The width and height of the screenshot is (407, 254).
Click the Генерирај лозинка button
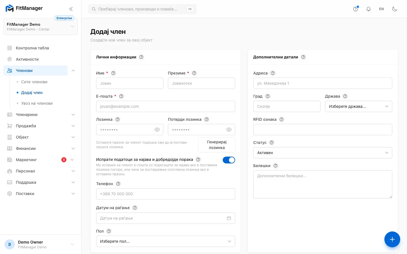(217, 145)
